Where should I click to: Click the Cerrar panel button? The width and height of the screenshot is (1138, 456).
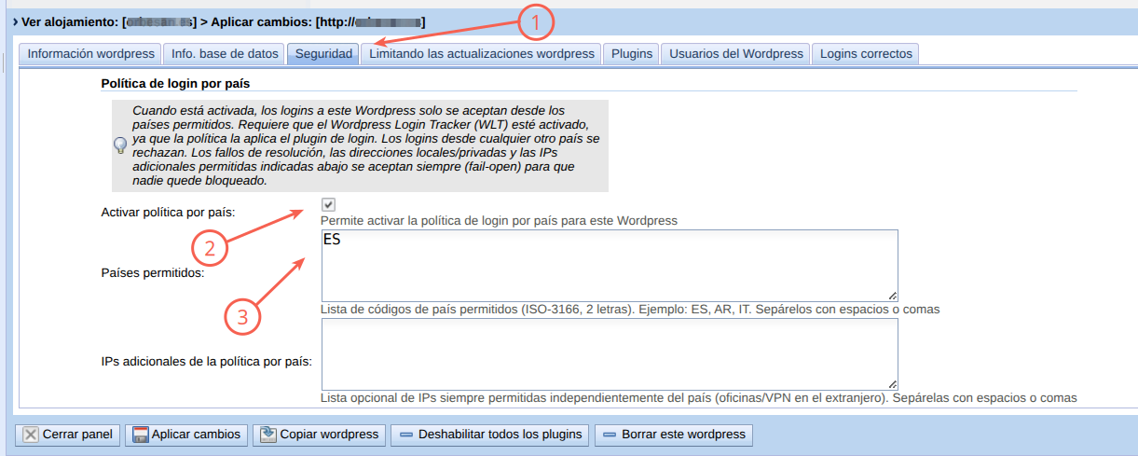click(68, 435)
